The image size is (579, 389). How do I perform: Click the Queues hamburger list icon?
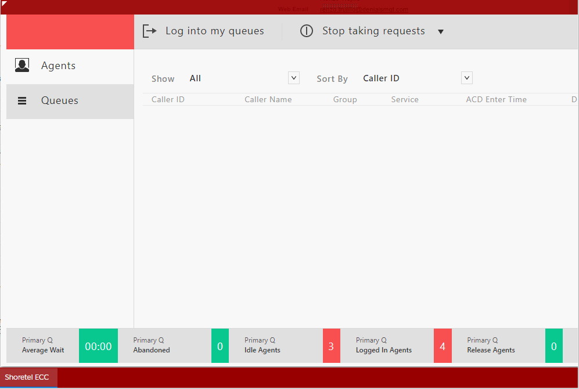tap(22, 100)
